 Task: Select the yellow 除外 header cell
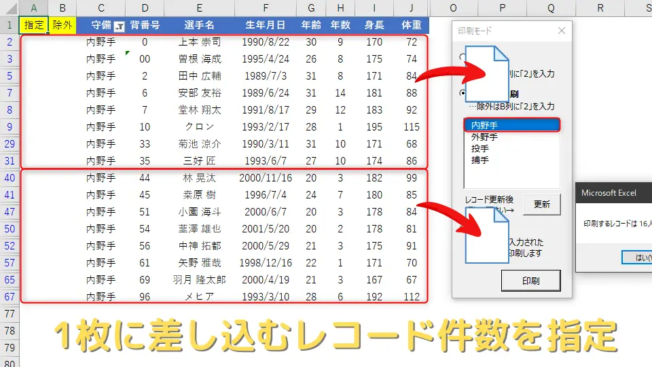[62, 25]
